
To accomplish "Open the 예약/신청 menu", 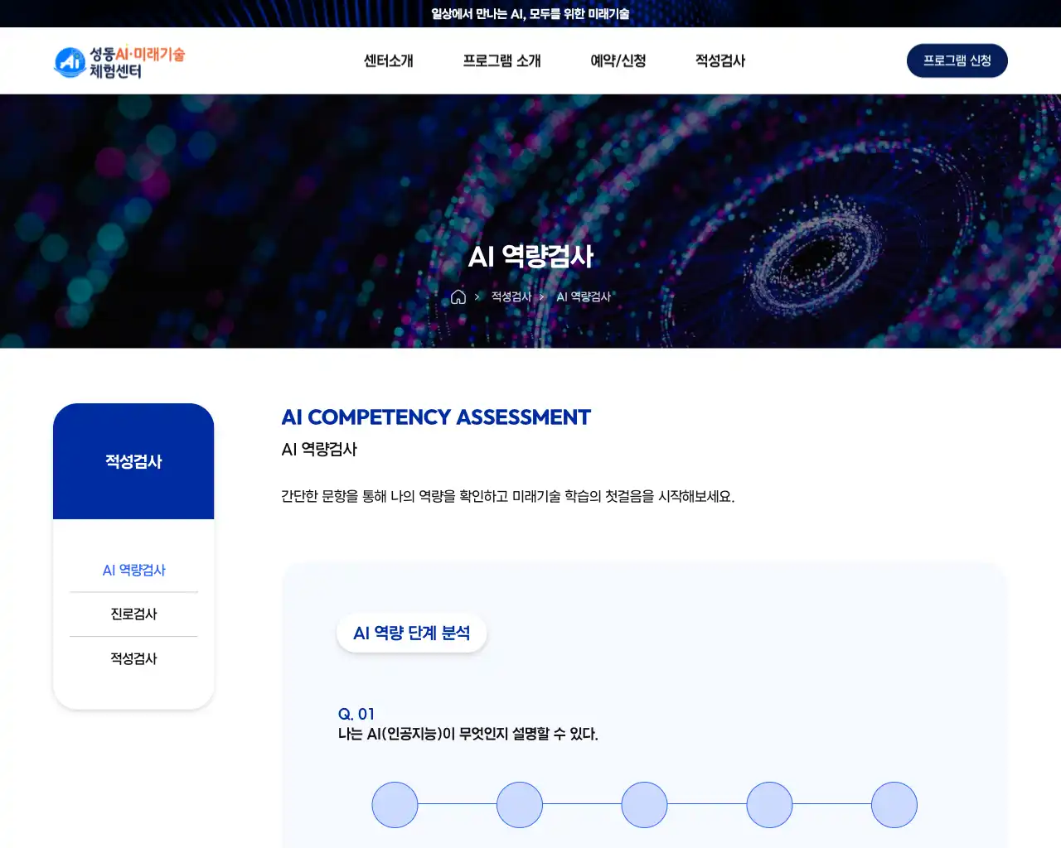I will tap(618, 60).
